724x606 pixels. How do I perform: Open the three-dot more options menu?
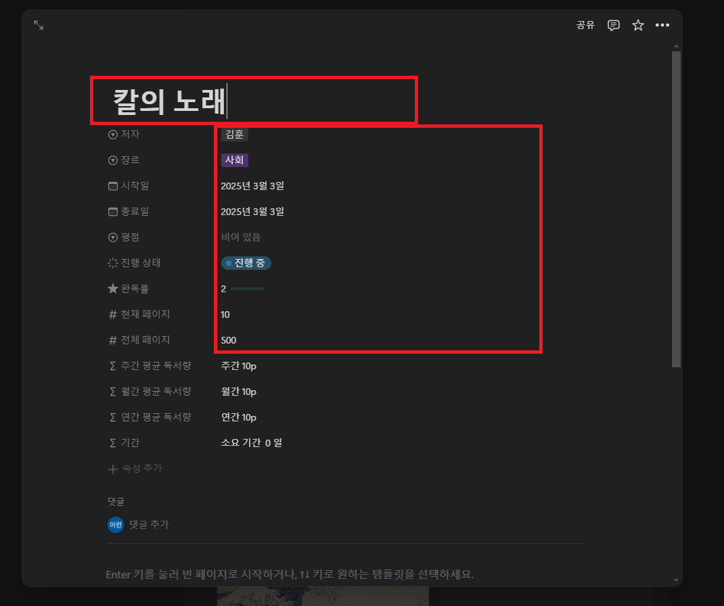tap(662, 26)
